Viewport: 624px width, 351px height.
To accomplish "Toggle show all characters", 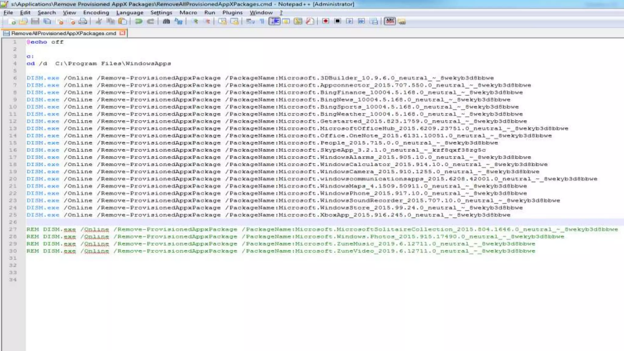I will click(262, 21).
